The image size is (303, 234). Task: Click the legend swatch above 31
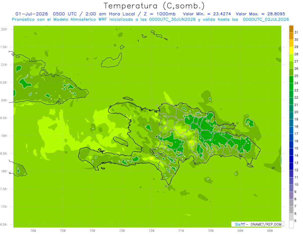tap(291, 29)
